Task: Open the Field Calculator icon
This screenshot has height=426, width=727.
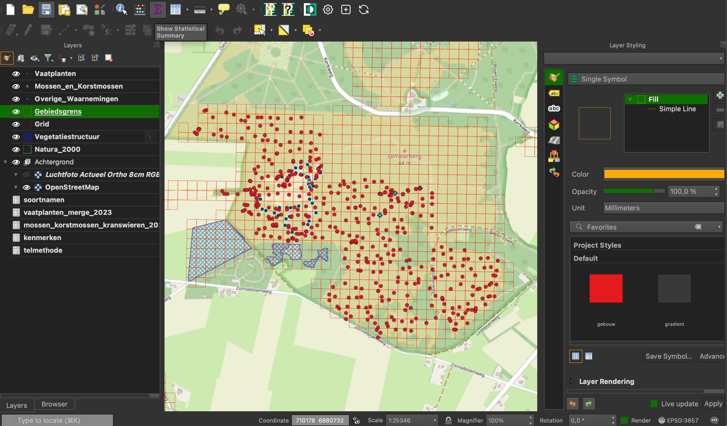Action: [140, 9]
